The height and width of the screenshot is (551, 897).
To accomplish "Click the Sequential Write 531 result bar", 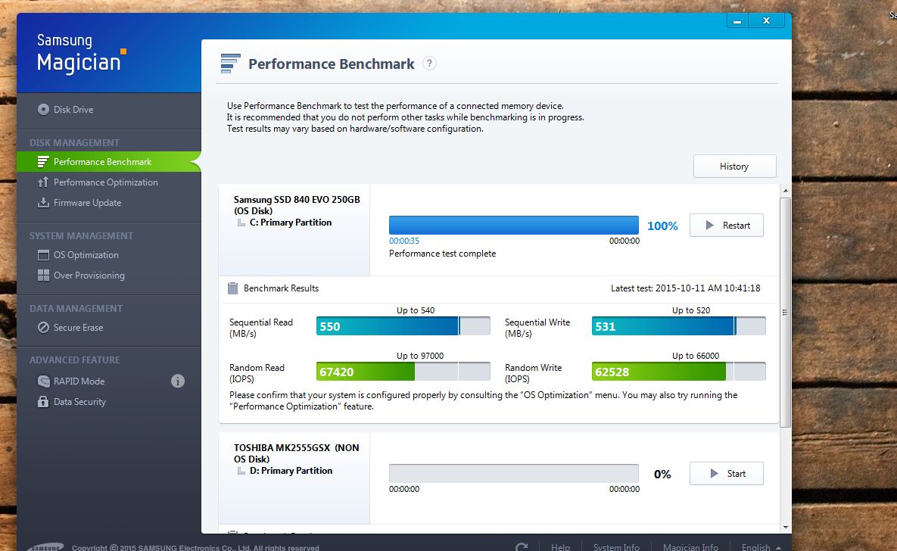I will click(x=678, y=326).
